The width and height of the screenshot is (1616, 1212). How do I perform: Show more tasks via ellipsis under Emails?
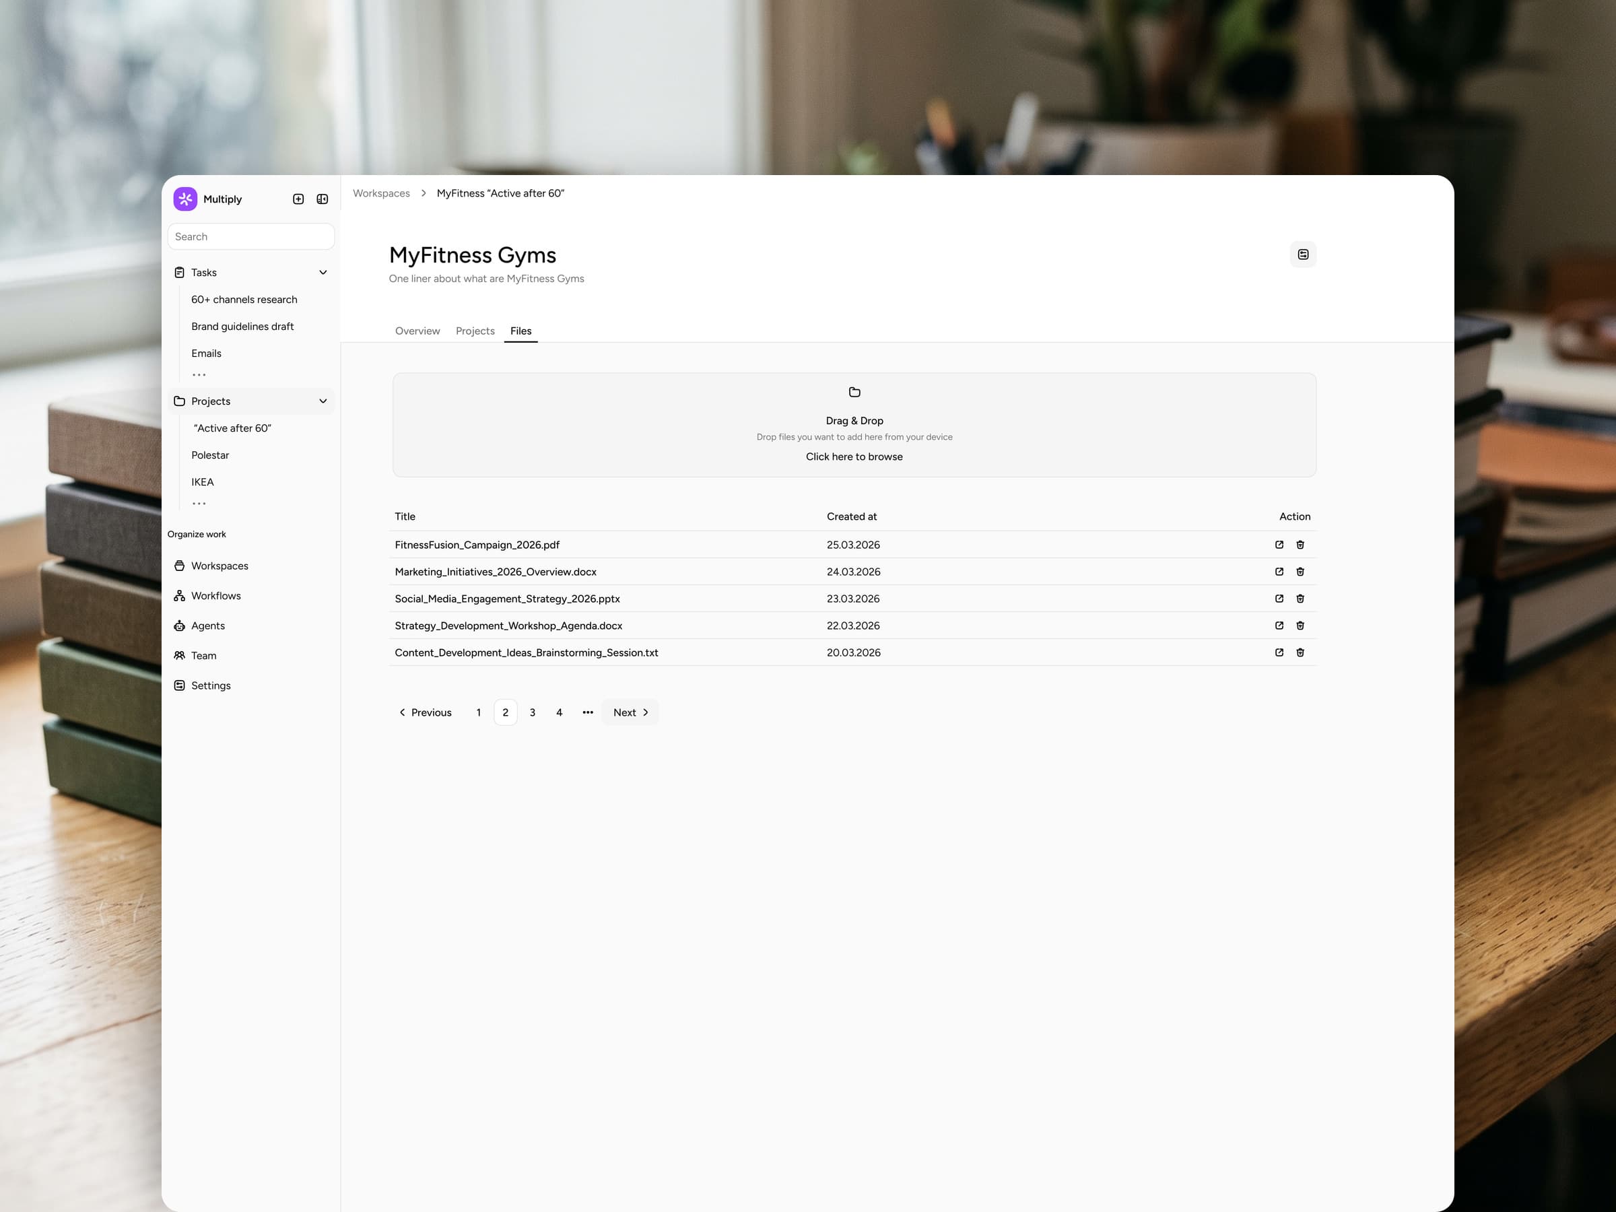[x=199, y=375]
